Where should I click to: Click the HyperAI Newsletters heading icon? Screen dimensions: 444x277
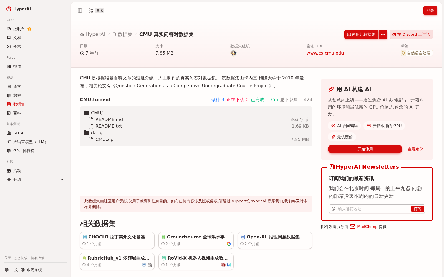[x=332, y=167]
